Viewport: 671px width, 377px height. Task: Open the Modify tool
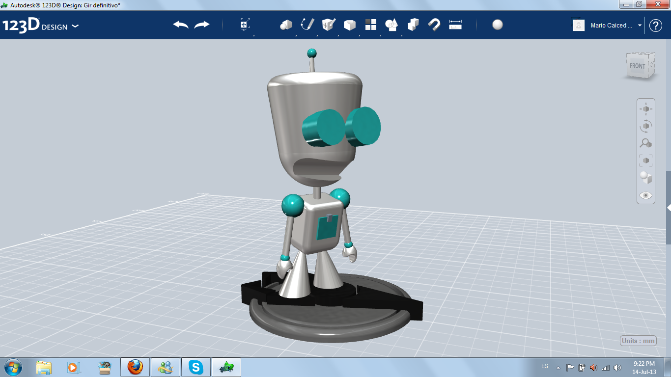click(349, 25)
